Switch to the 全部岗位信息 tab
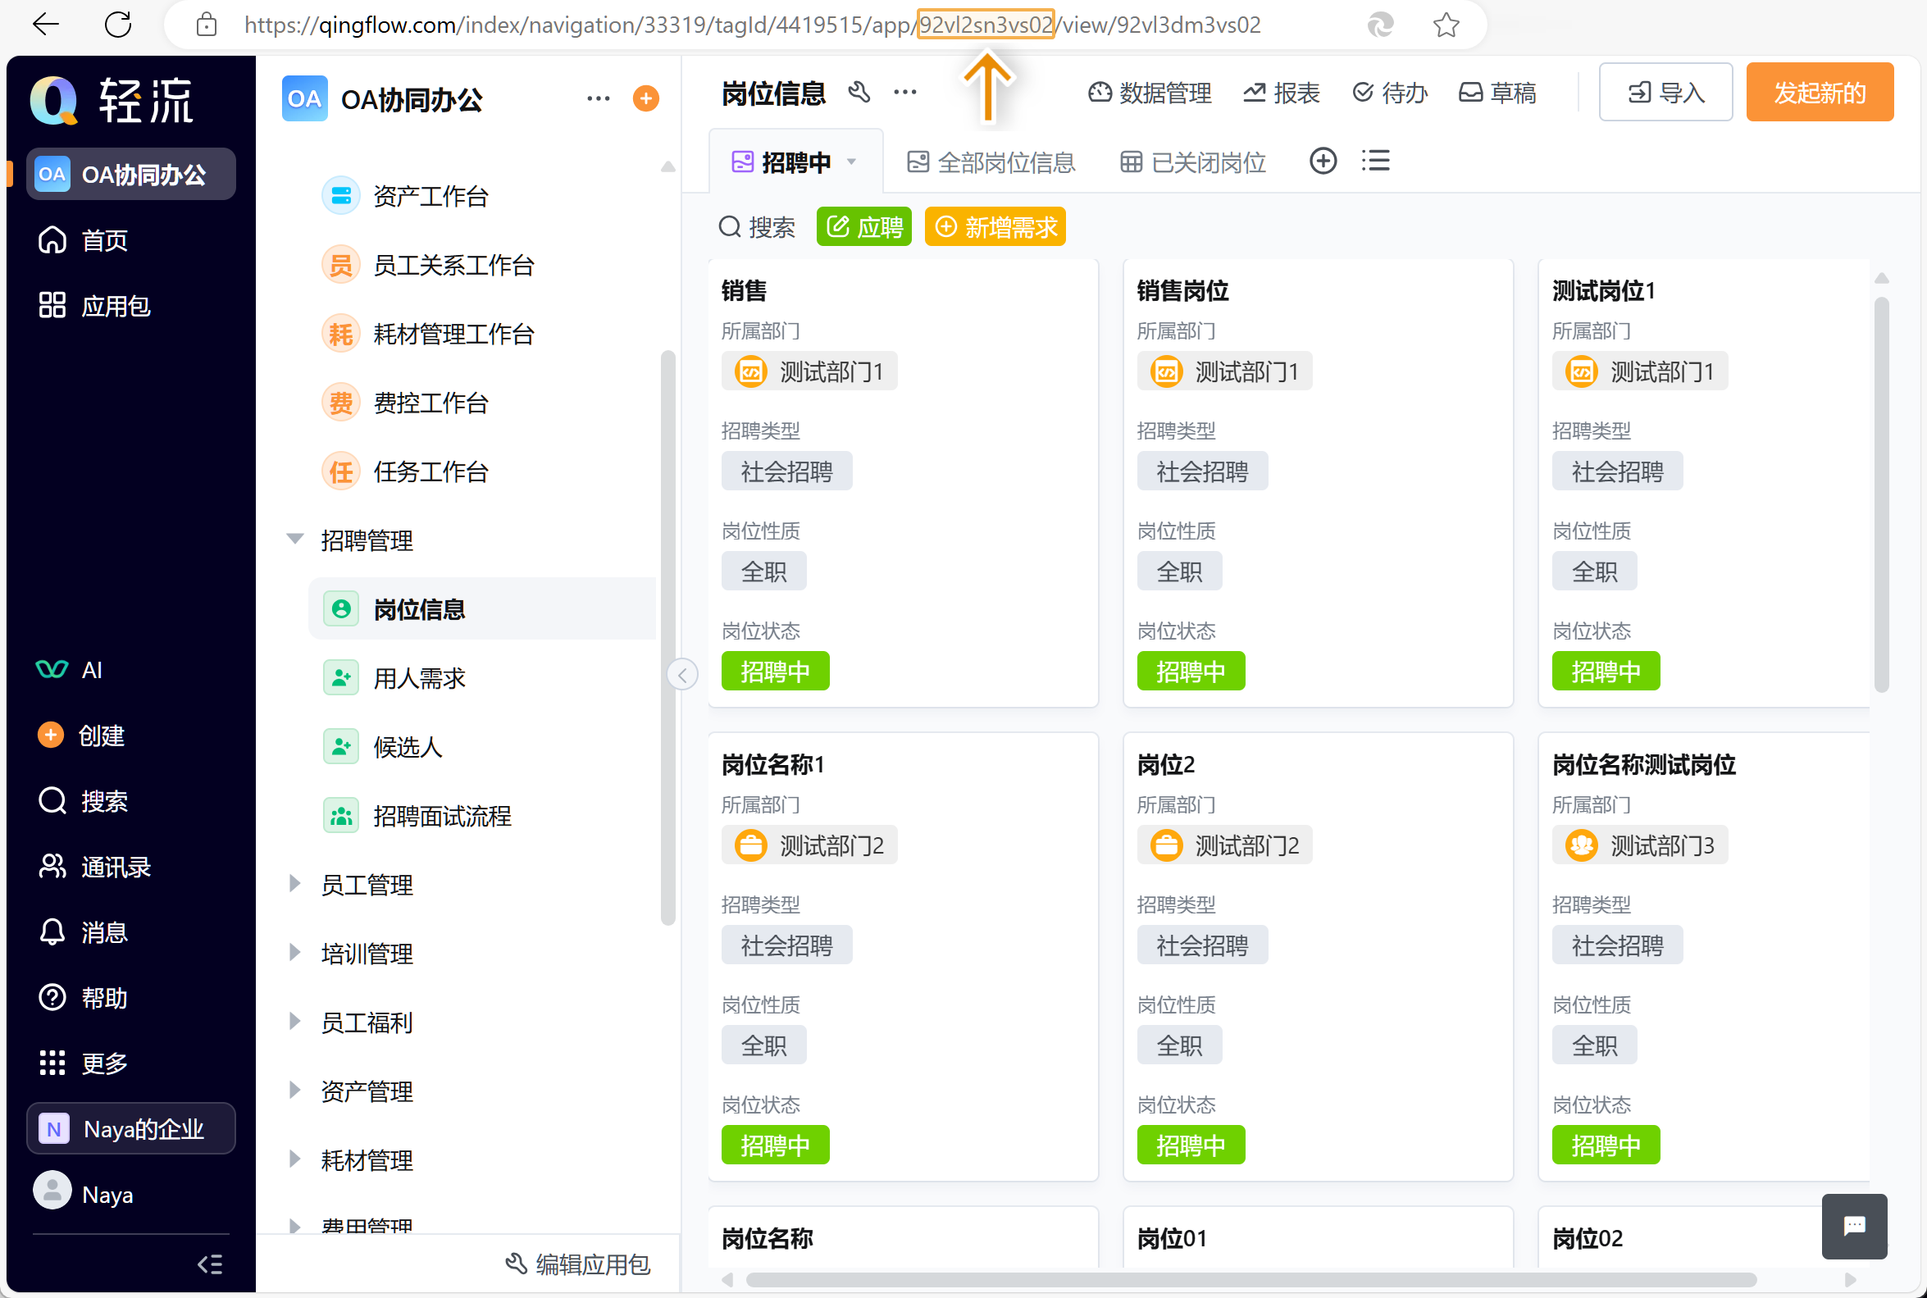 click(991, 162)
